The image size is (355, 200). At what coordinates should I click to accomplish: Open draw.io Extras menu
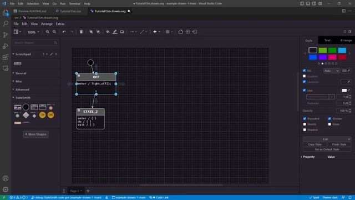60,24
